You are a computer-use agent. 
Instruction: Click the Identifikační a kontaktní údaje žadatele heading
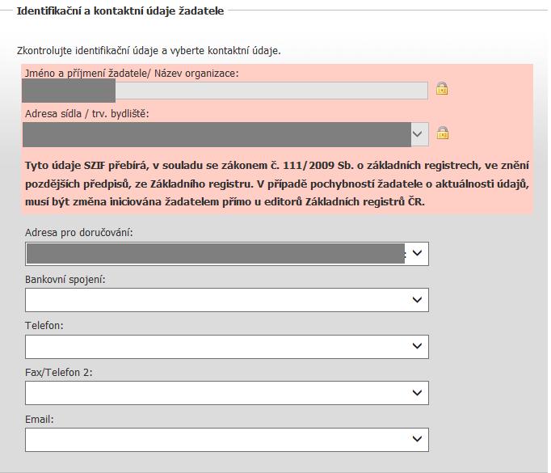120,11
